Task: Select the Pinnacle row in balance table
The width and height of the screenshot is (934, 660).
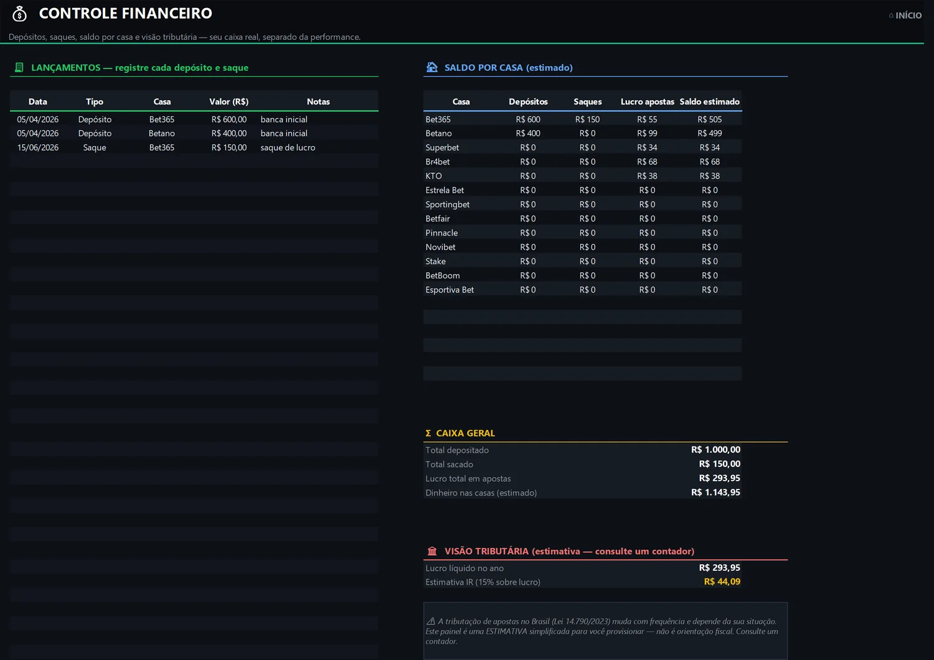Action: point(582,233)
